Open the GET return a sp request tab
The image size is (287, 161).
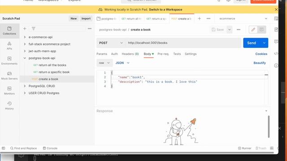point(157,19)
